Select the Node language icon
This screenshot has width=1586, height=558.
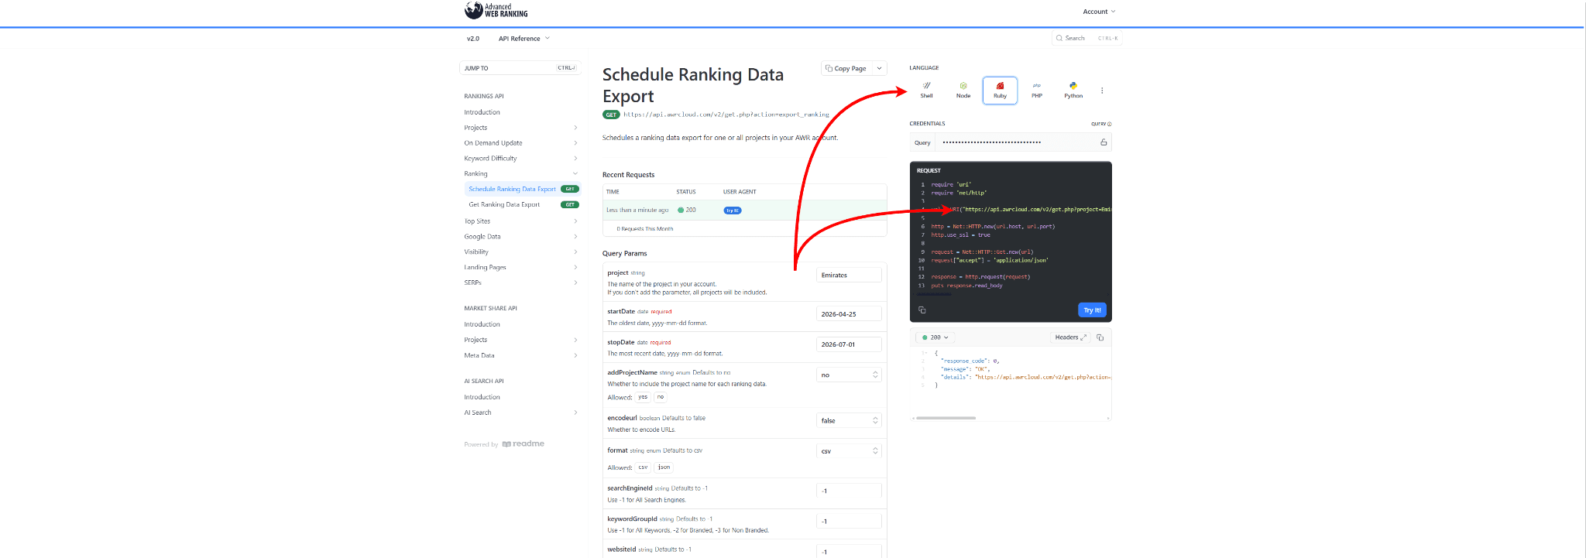click(x=963, y=90)
